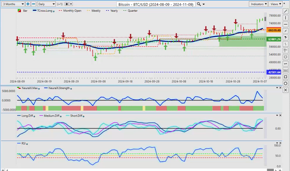The image size is (290, 171).
Task: Select the trend line drawing tool
Action: pos(285,11)
